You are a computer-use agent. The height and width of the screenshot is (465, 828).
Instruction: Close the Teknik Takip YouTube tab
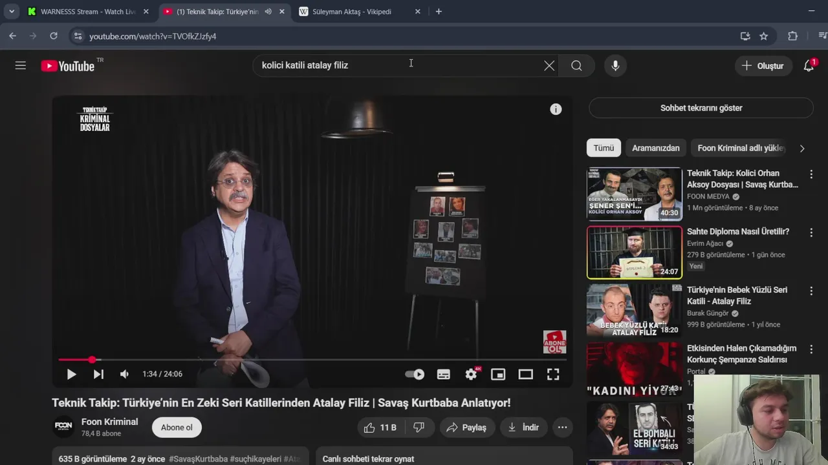point(281,12)
